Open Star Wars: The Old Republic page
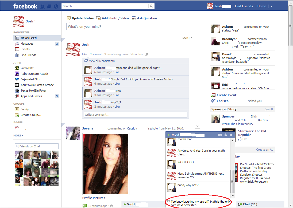Viewport: 293px width, 208px height. pyautogui.click(x=252, y=133)
